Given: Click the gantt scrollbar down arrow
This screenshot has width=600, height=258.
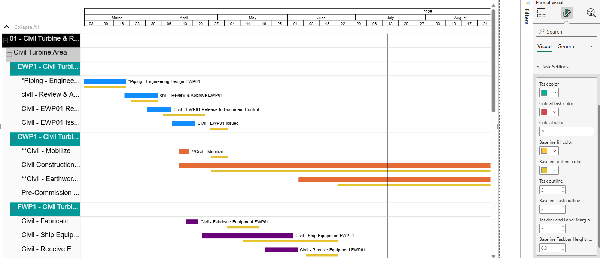Looking at the screenshot, I should (x=493, y=256).
